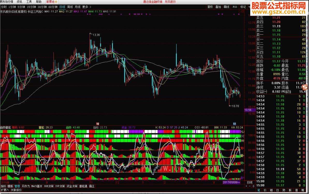Expand the 扩展∧ panel
The image size is (309, 194).
tap(5, 190)
